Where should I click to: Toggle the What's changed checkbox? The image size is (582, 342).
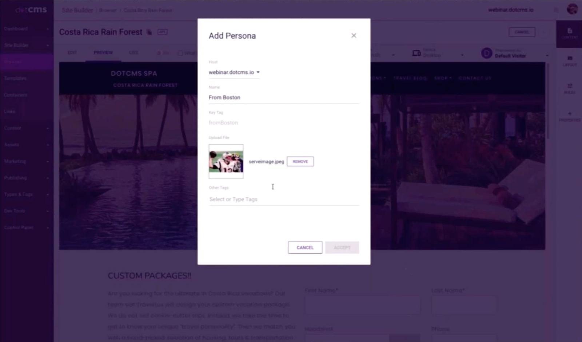(180, 53)
